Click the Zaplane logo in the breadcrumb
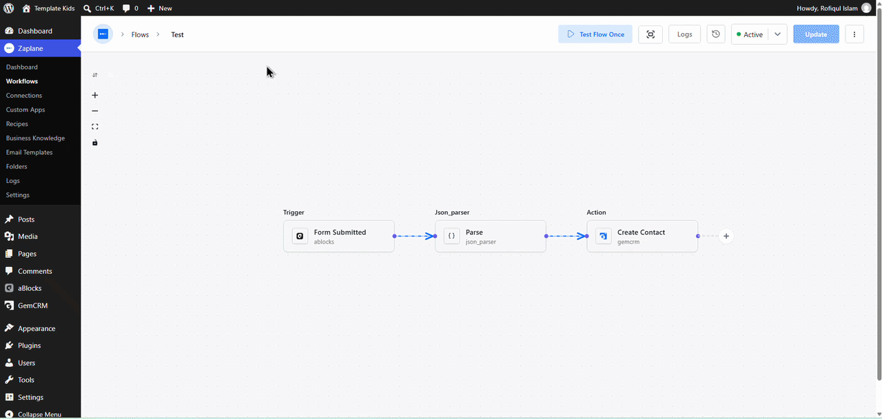 pos(103,34)
